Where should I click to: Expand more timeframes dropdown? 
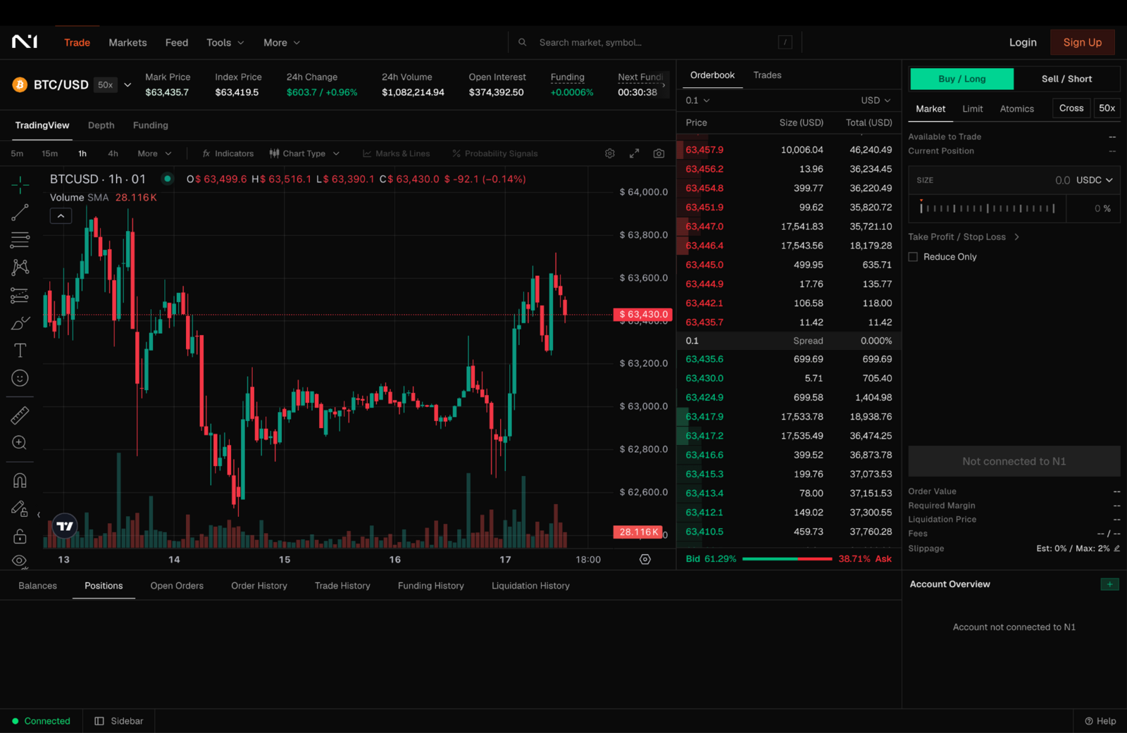[154, 154]
